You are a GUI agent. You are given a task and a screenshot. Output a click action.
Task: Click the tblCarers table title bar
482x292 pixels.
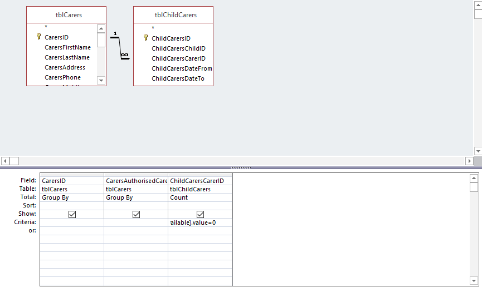[x=66, y=14]
